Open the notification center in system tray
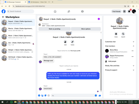The image size is (139, 104). coord(136,102)
